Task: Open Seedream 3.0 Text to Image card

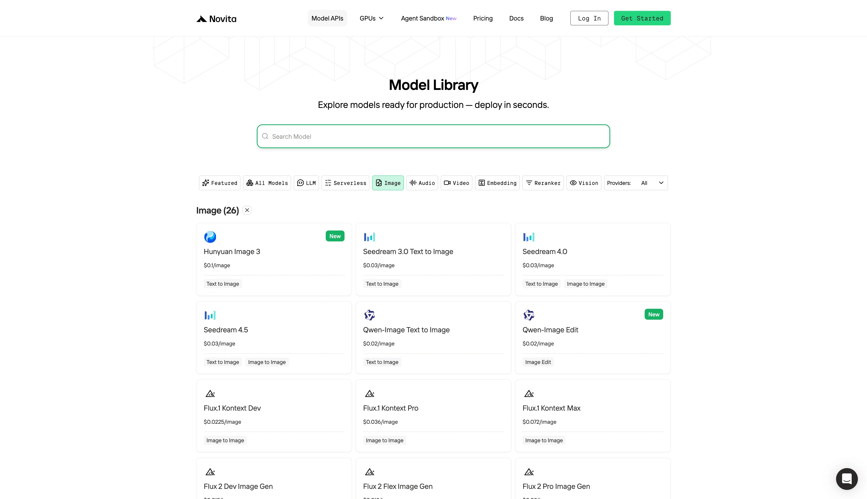Action: point(433,259)
